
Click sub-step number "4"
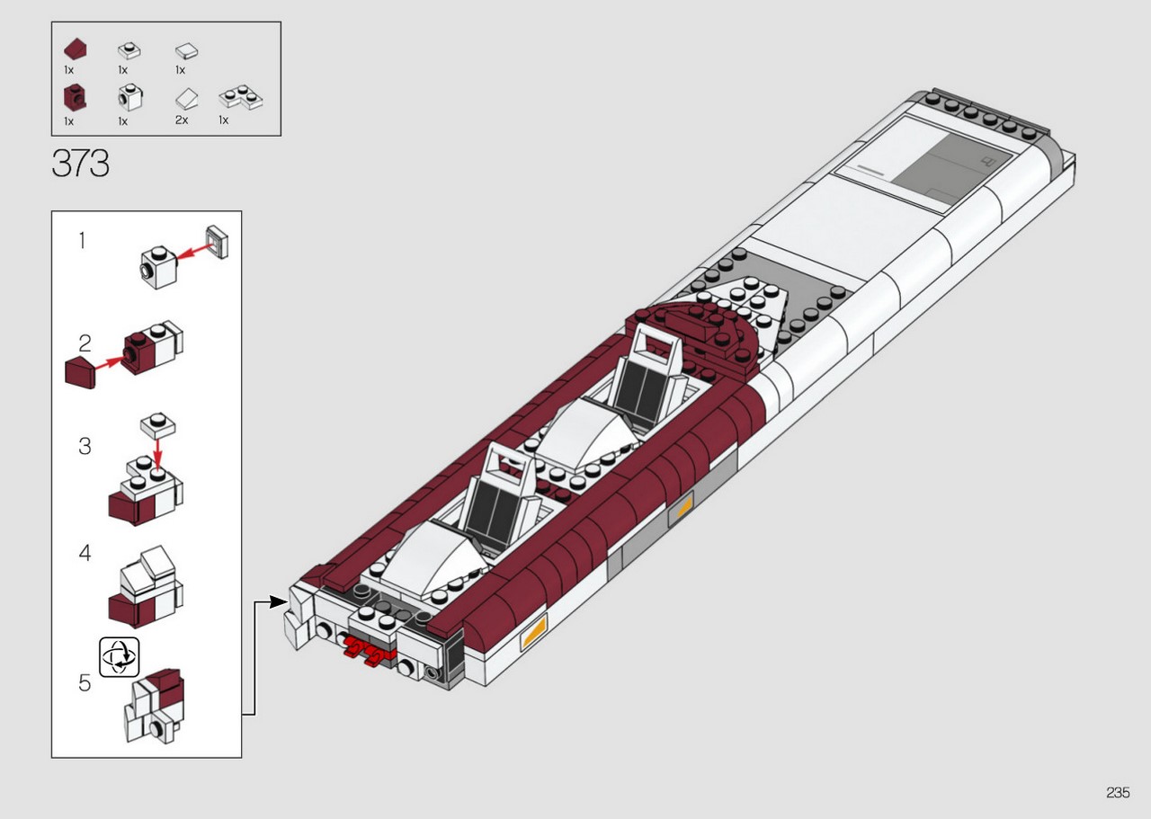85,553
